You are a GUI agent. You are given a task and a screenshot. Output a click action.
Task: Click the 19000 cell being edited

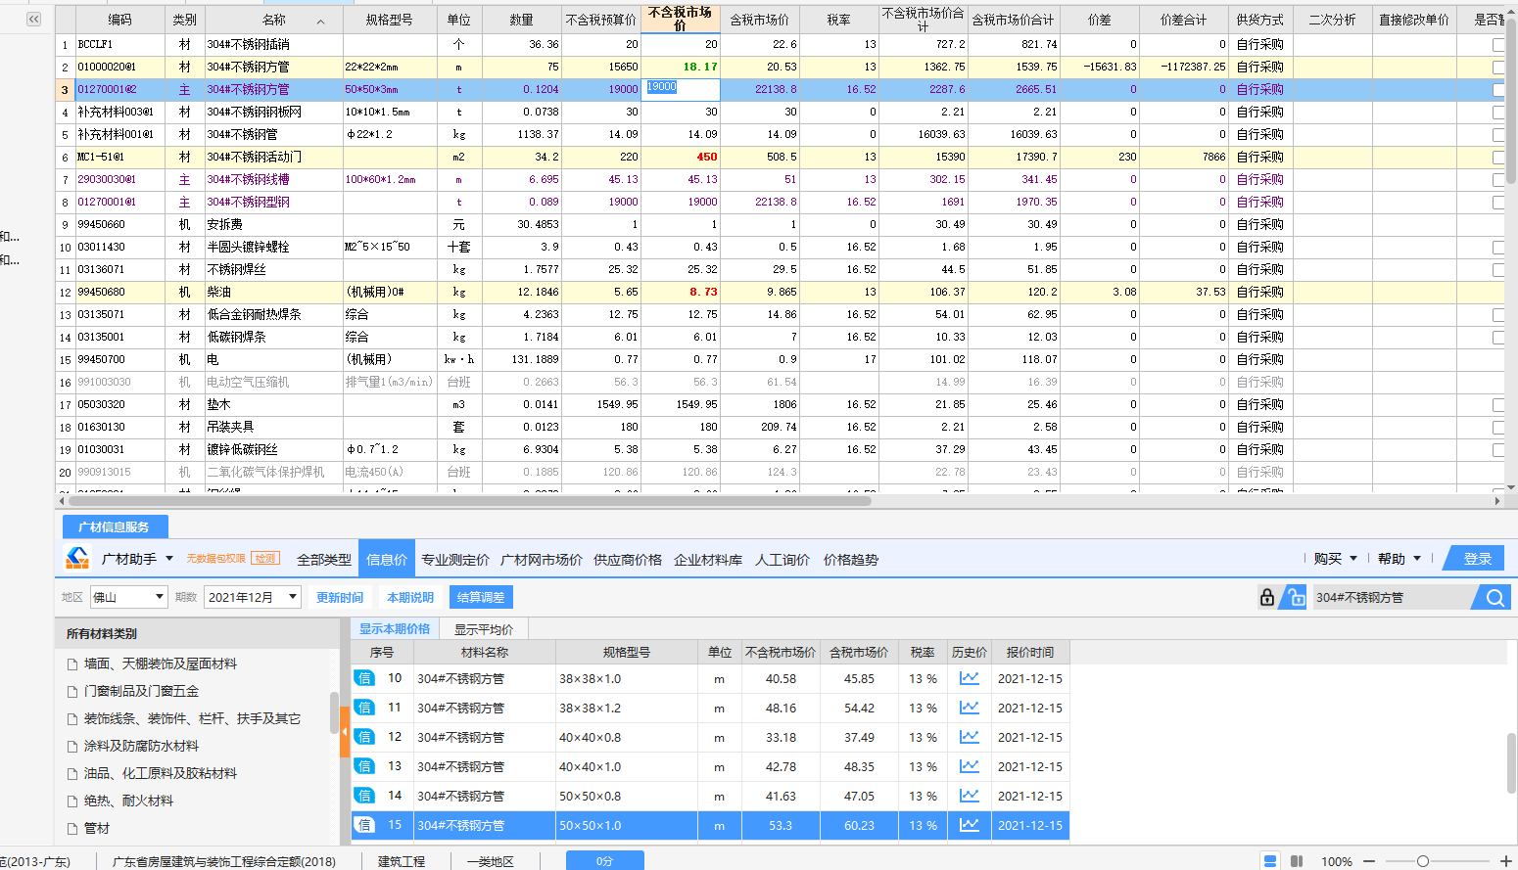pos(681,89)
